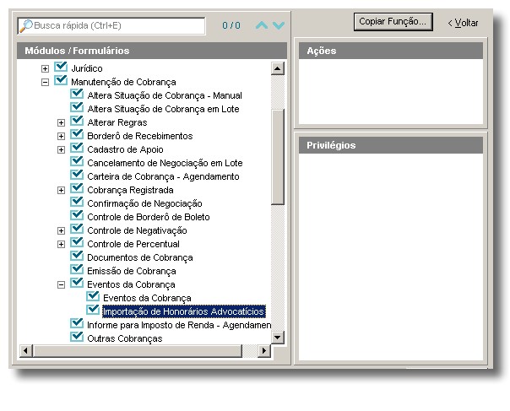The height and width of the screenshot is (411, 510).
Task: Click the horizontal scrollbar left arrow
Action: point(26,351)
